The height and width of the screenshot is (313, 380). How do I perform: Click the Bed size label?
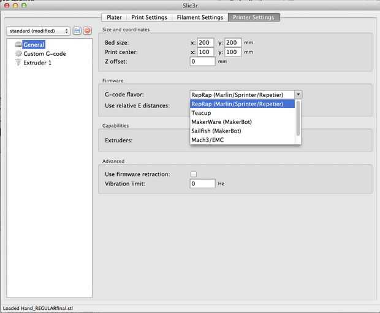116,42
